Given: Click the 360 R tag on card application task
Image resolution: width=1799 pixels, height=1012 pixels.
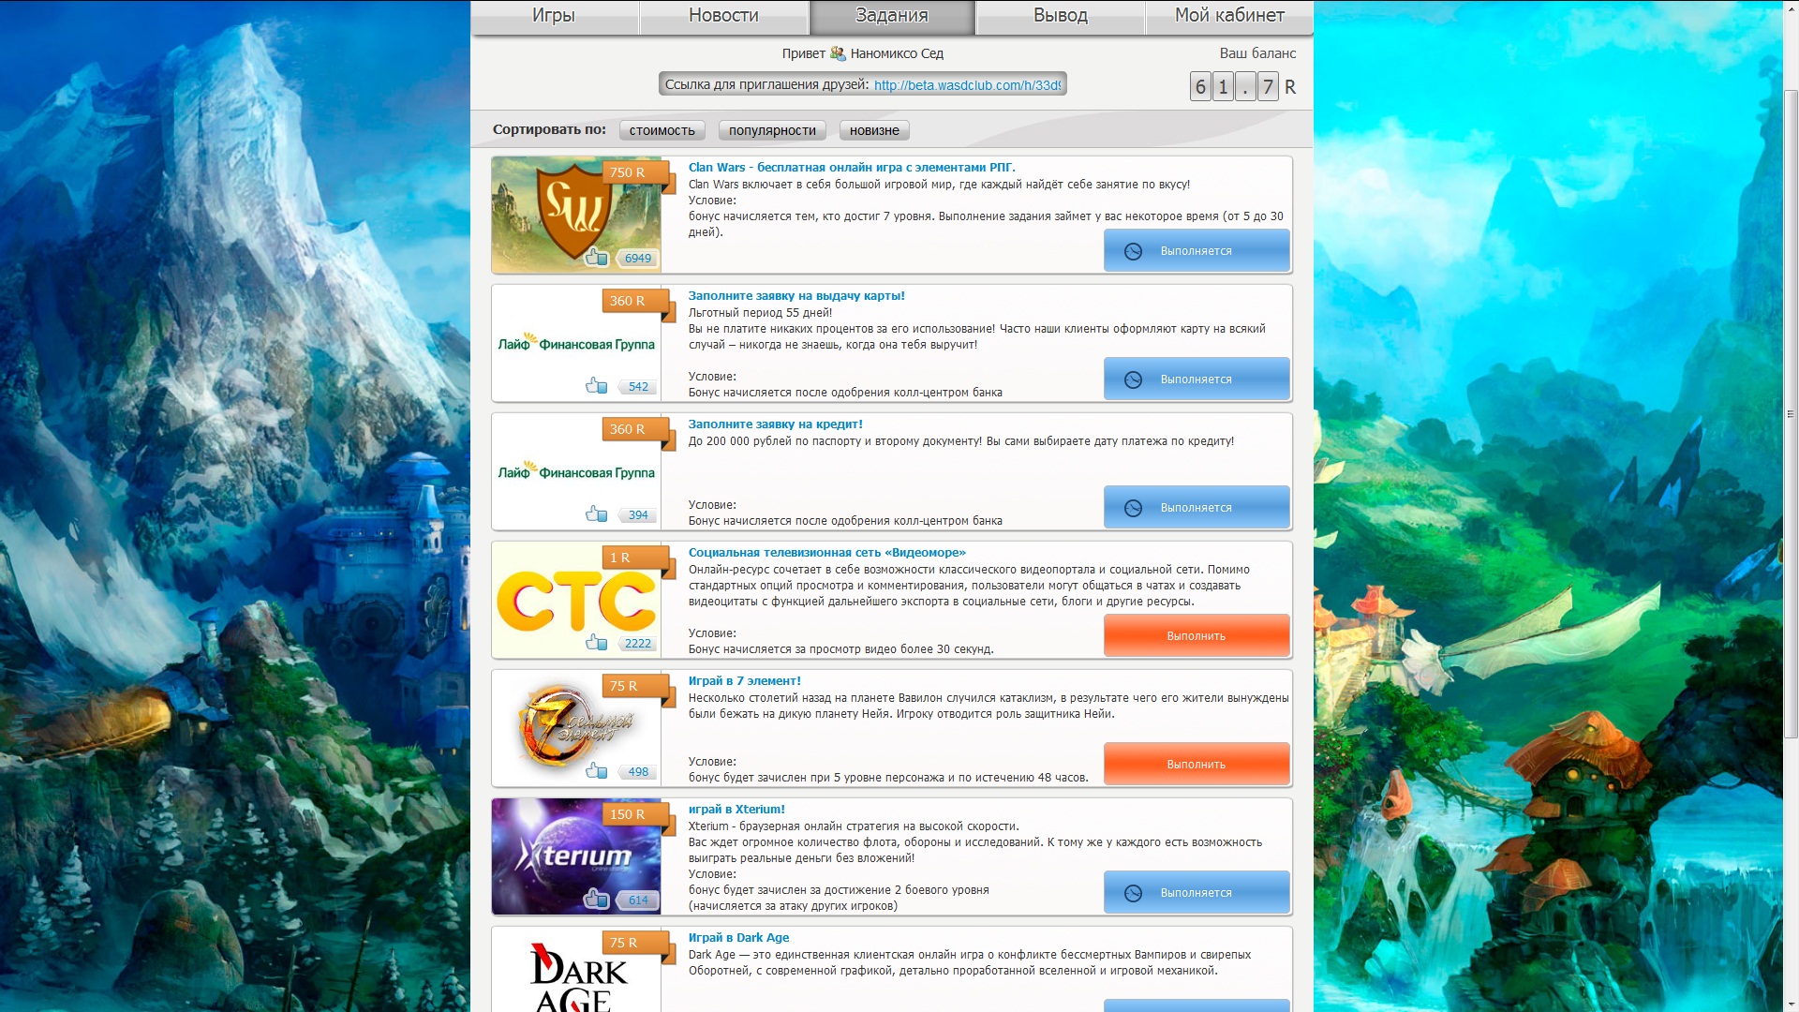Looking at the screenshot, I should [636, 302].
